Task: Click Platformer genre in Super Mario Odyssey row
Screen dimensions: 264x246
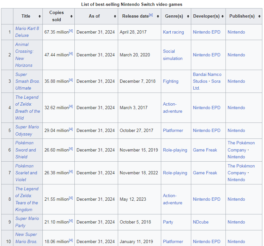Action: pyautogui.click(x=173, y=130)
